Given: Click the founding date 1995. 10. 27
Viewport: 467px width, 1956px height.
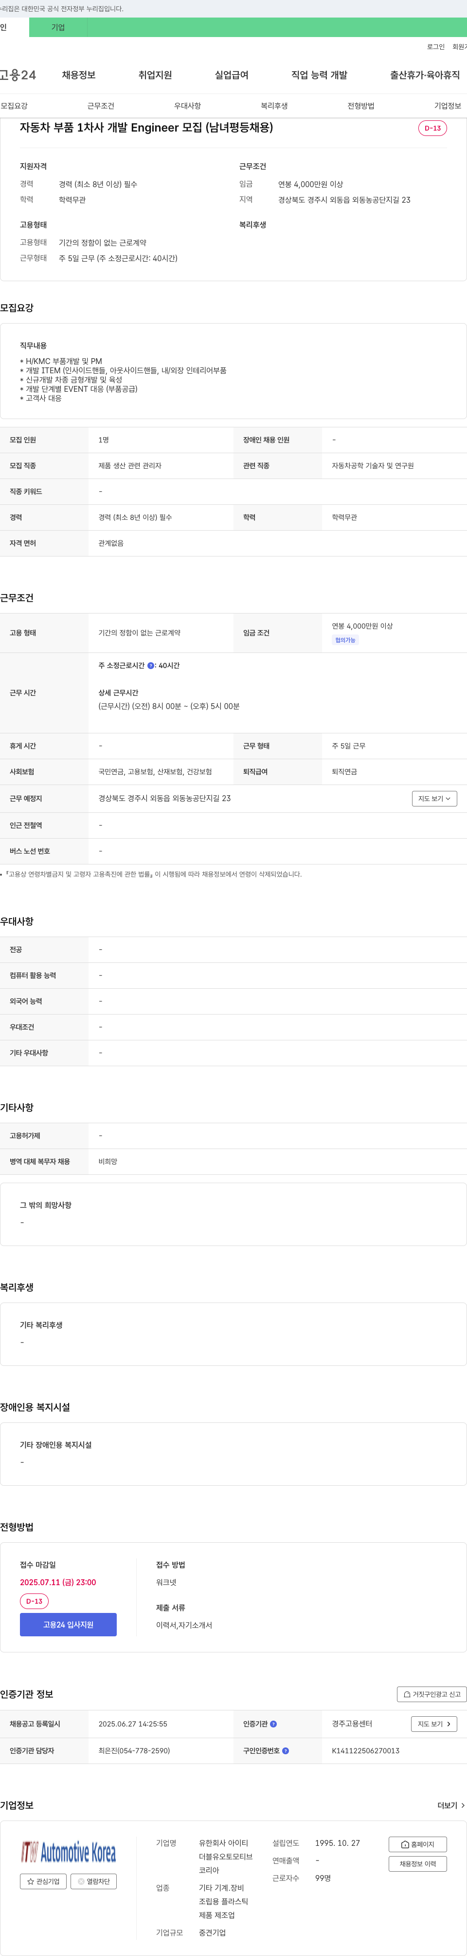Looking at the screenshot, I should (338, 1843).
